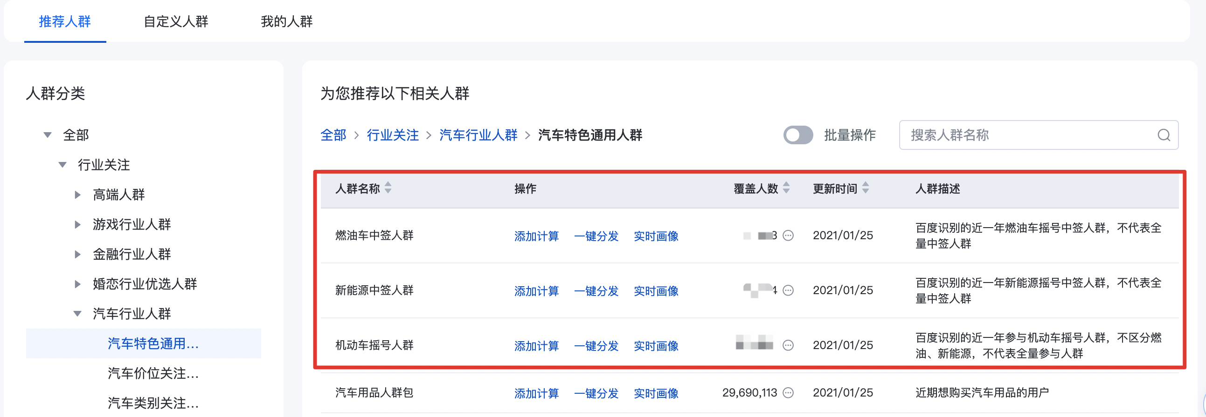Enable the 批量操作 toggle switch
This screenshot has width=1206, height=417.
[798, 135]
